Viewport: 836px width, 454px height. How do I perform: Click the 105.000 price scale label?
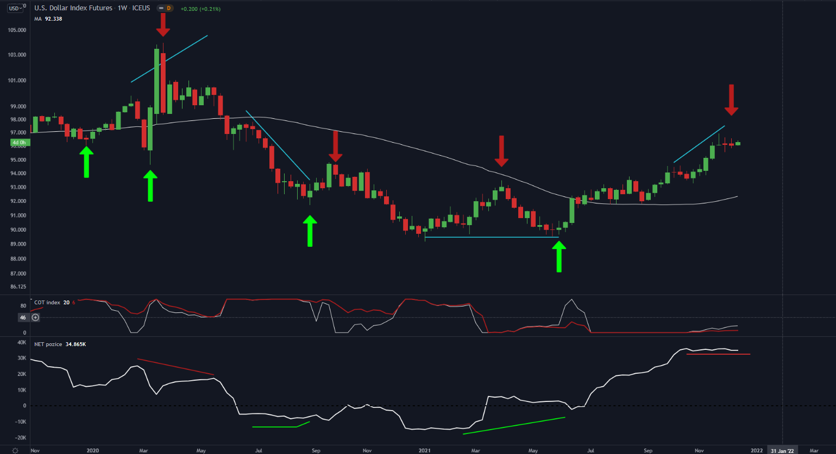click(18, 30)
